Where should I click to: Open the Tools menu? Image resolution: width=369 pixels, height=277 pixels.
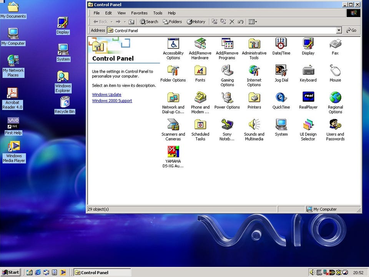[x=158, y=13]
